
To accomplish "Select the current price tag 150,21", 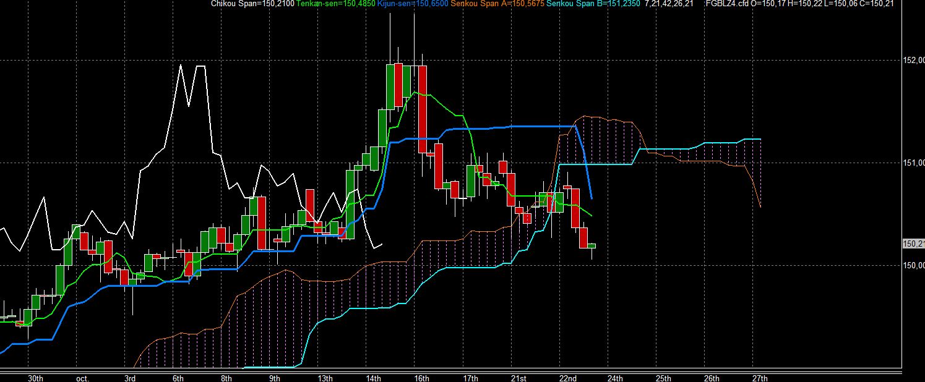I will click(914, 244).
